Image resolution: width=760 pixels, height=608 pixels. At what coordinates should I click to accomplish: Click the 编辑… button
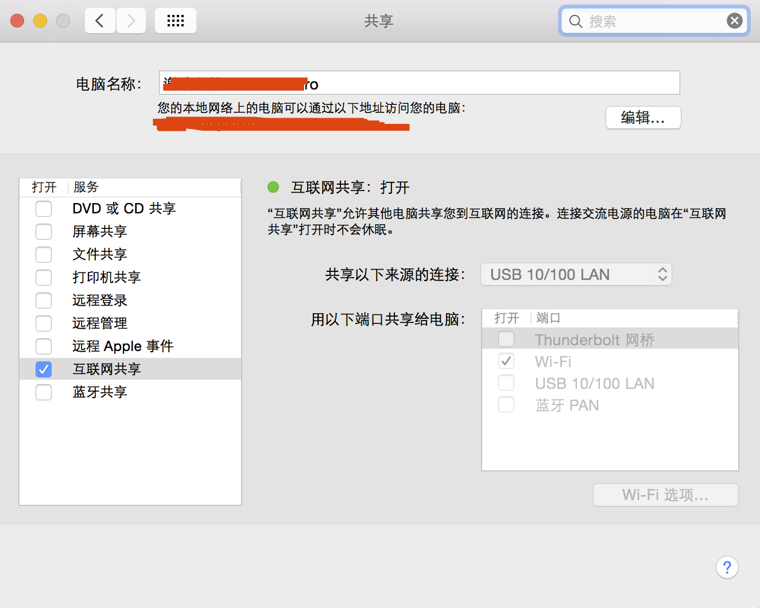pyautogui.click(x=643, y=118)
